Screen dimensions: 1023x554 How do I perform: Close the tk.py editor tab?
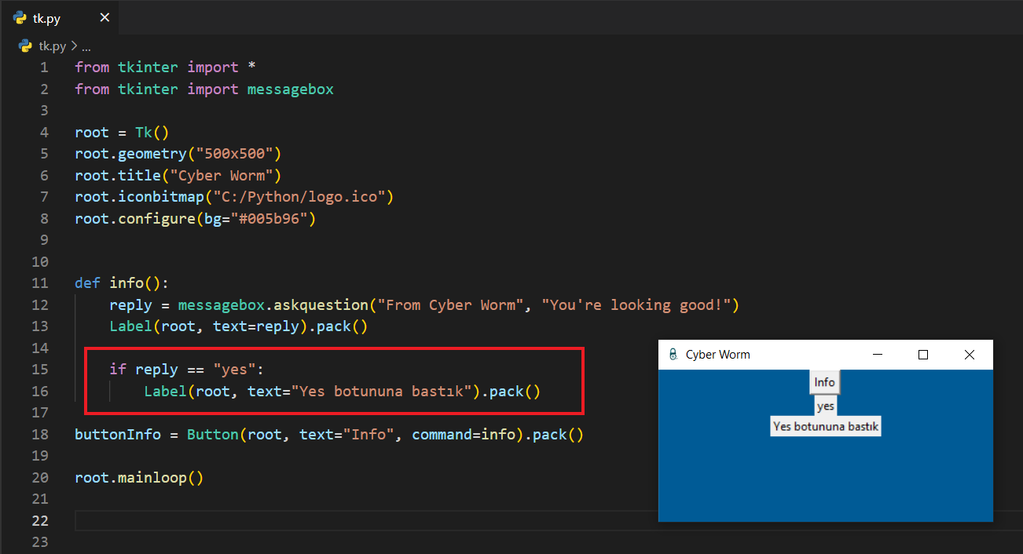point(104,18)
